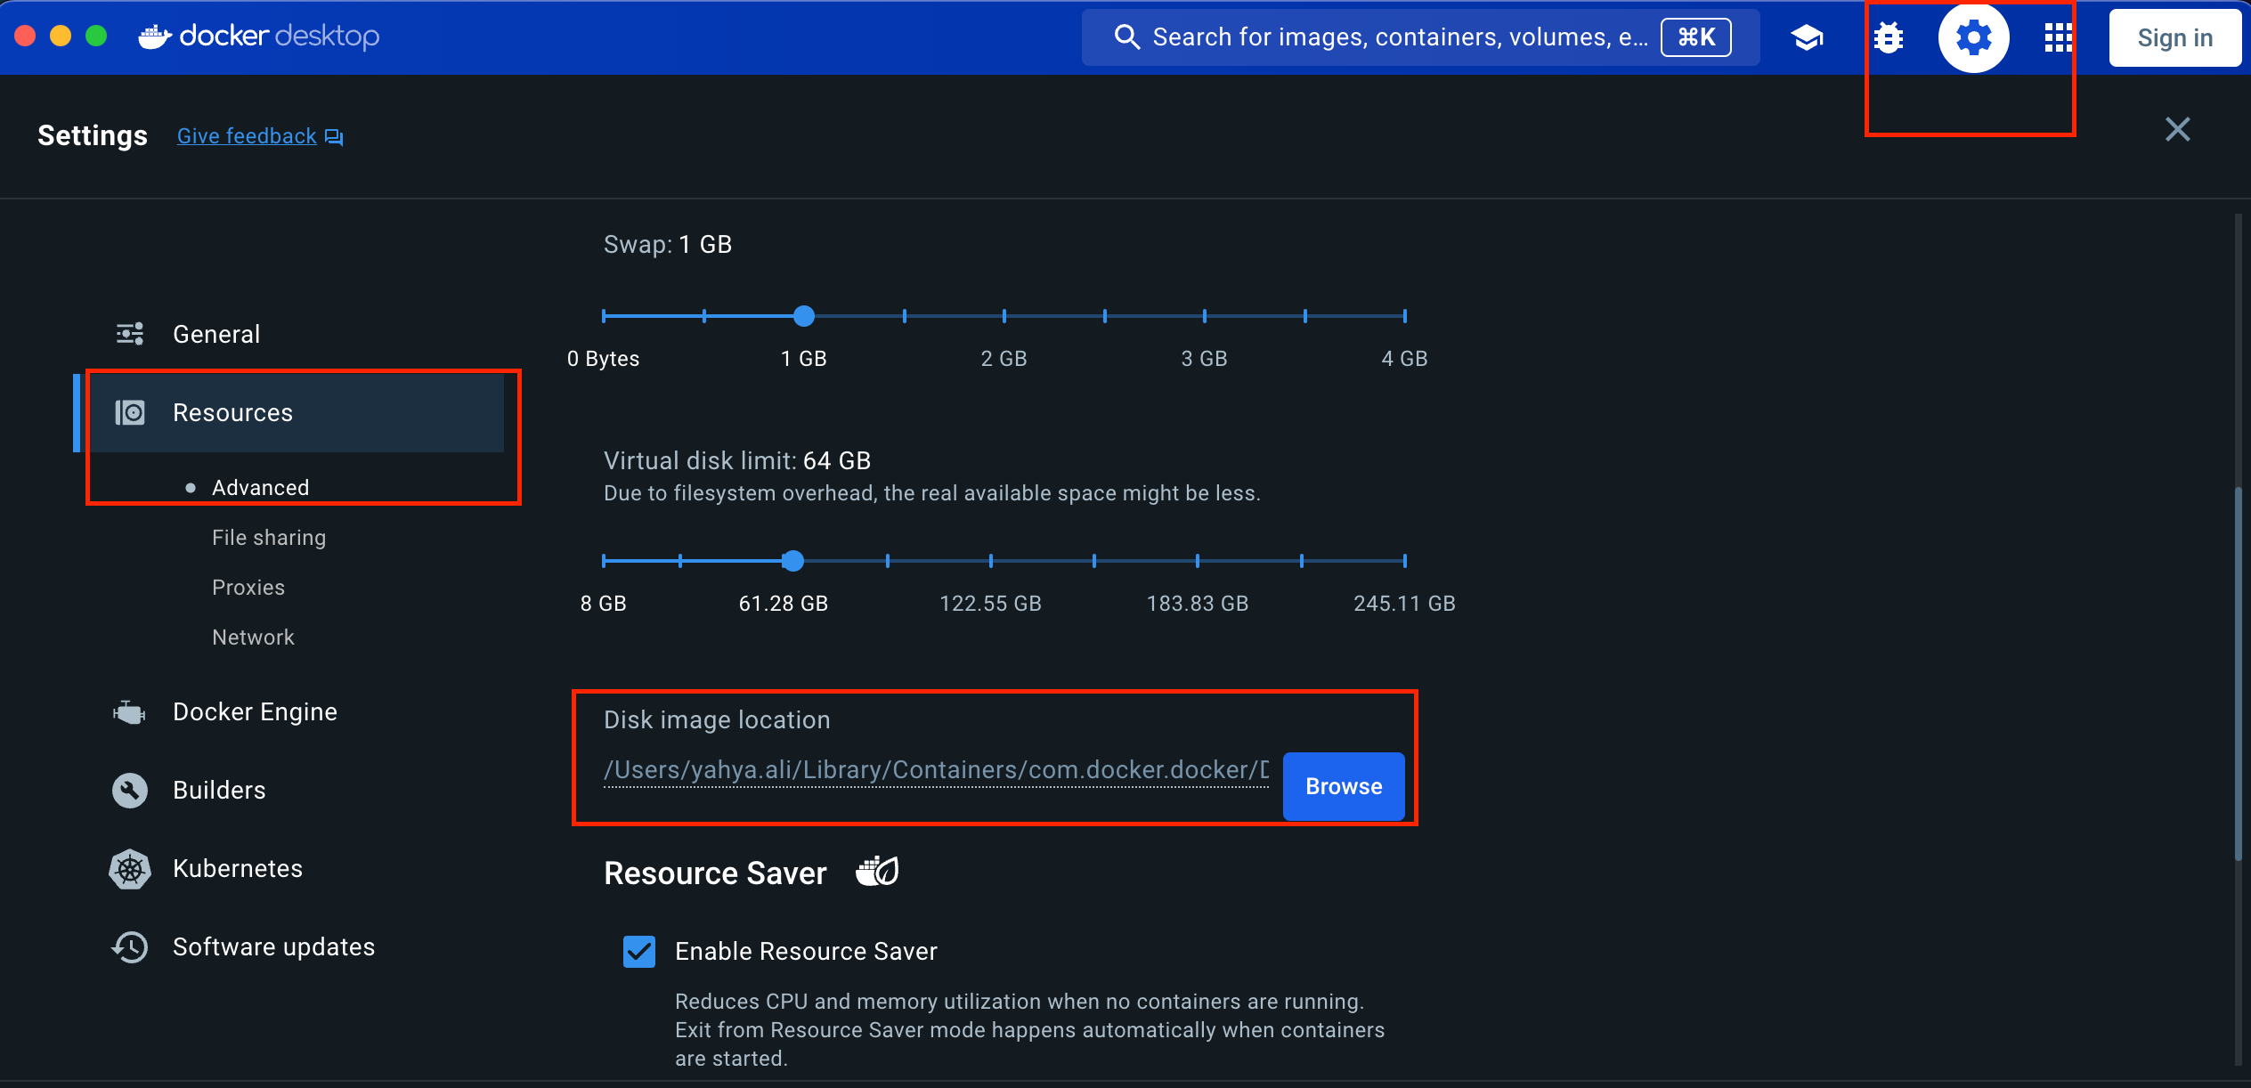Select the Advanced sub-item
Viewport: 2251px width, 1088px height.
click(x=260, y=488)
